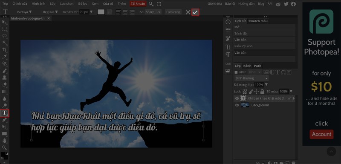Select the Dodge tool

(x=4, y=106)
